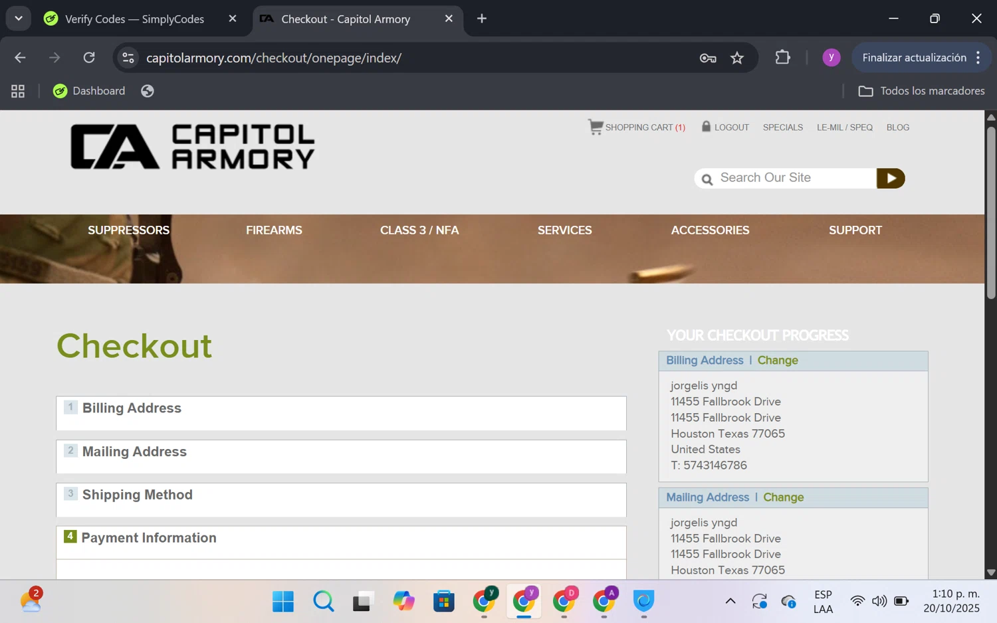The image size is (997, 623).
Task: Open the volume speaker tray icon
Action: [879, 601]
